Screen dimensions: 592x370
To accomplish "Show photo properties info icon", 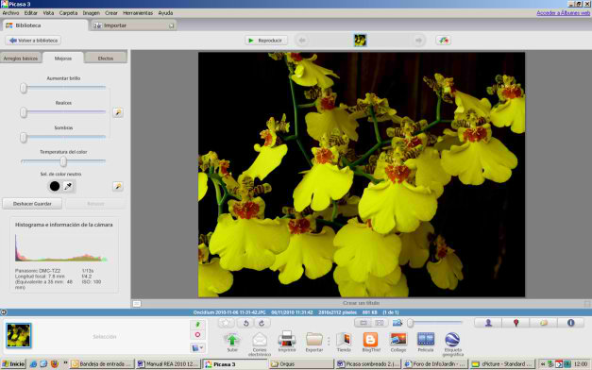I will tap(570, 323).
